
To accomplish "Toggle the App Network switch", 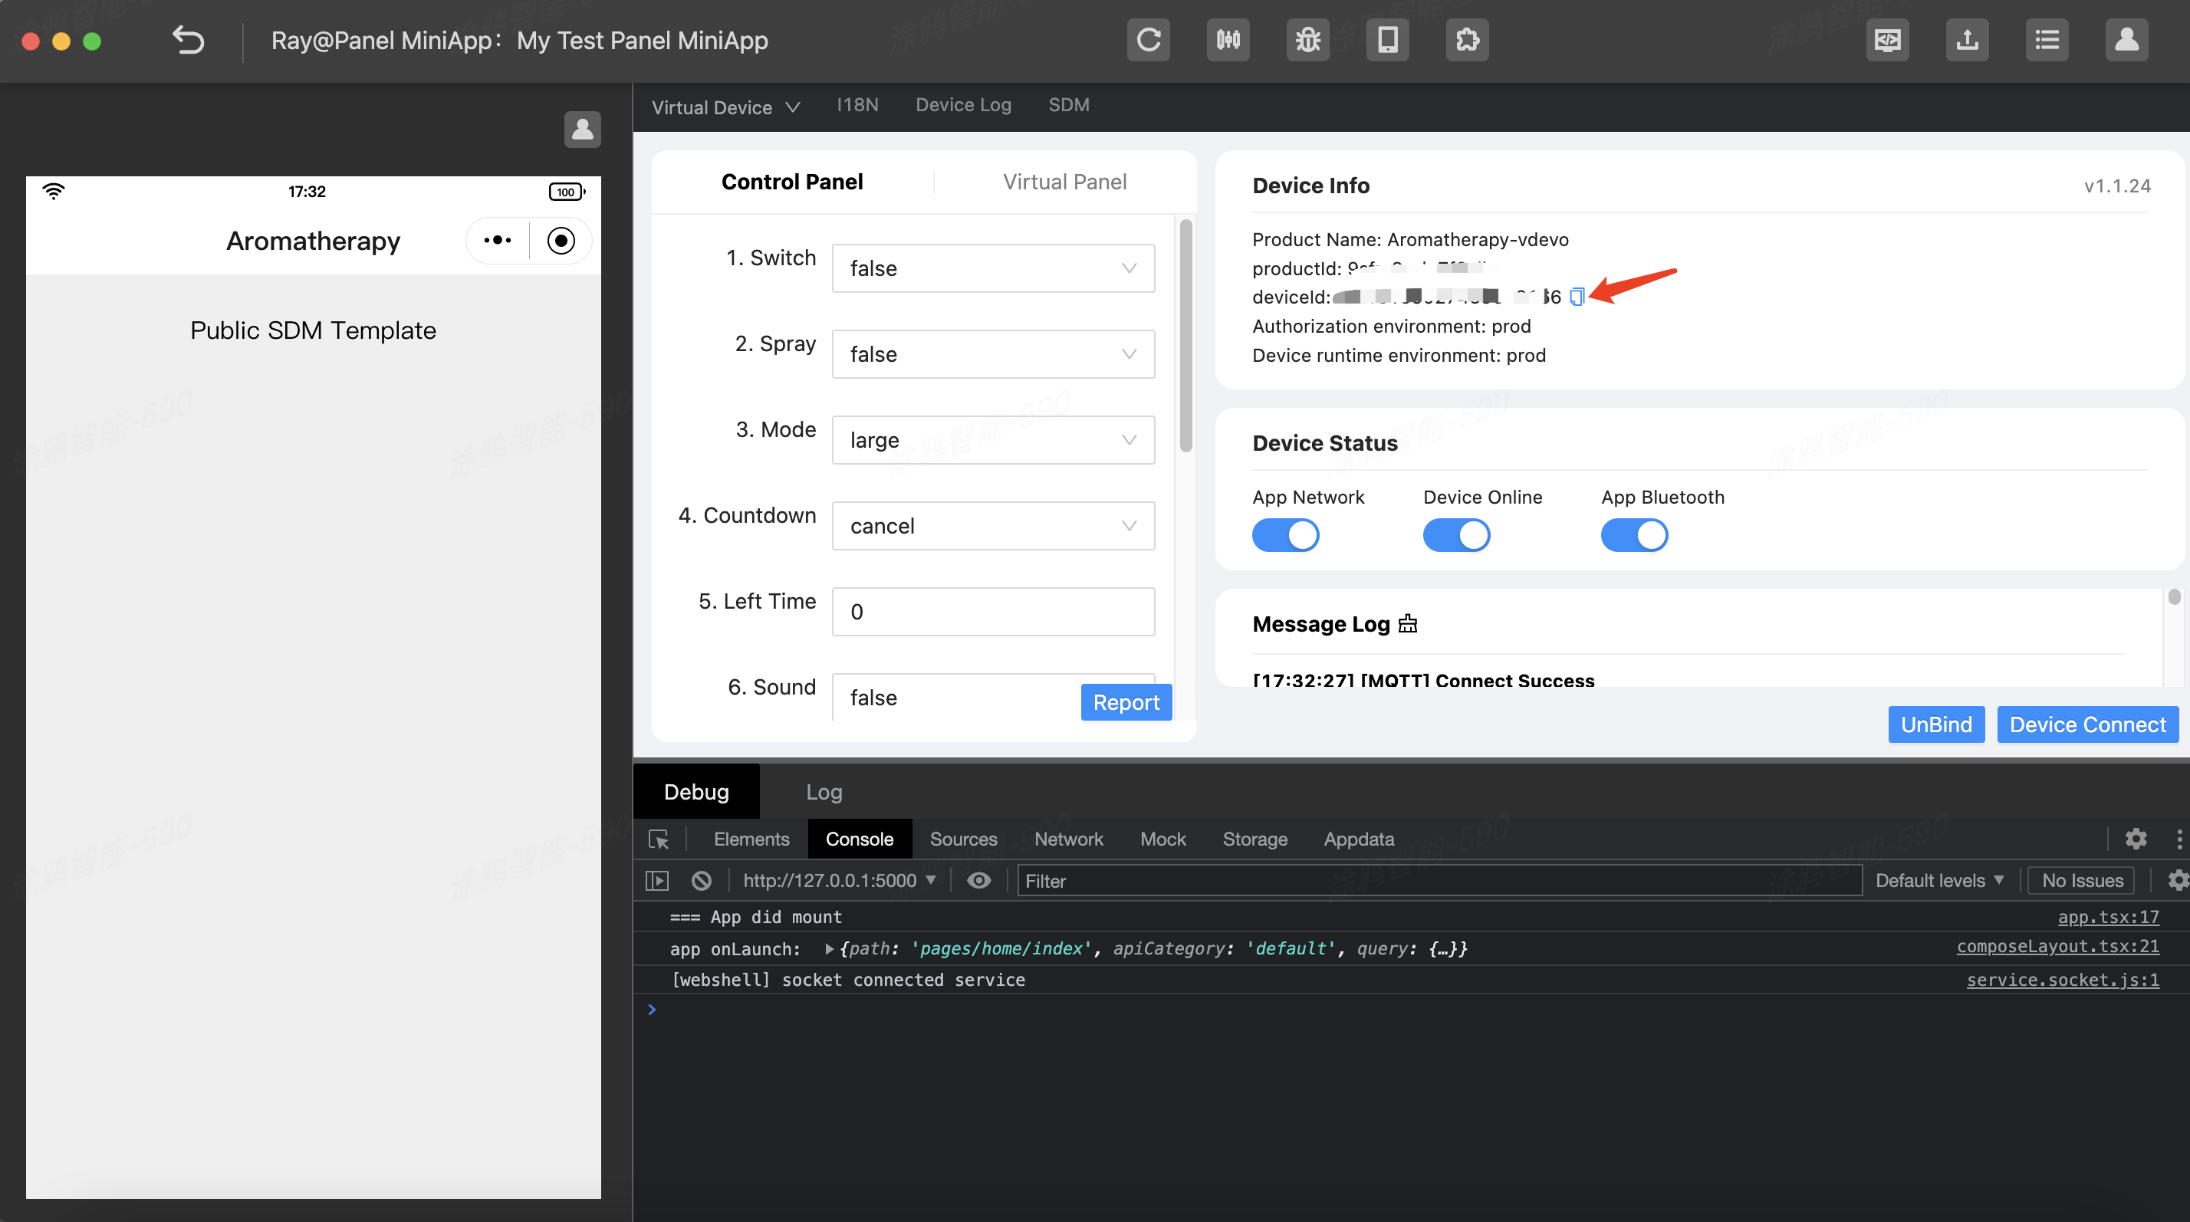I will click(1284, 535).
